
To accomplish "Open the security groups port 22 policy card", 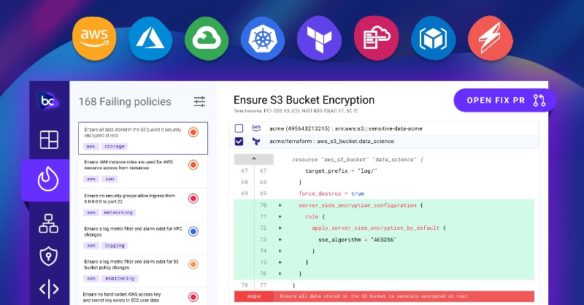I will [143, 205].
